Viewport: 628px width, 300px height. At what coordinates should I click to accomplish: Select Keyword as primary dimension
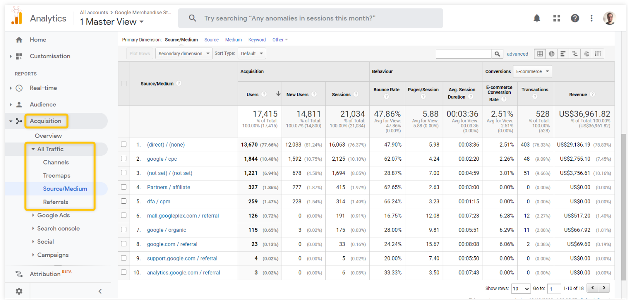pyautogui.click(x=257, y=40)
